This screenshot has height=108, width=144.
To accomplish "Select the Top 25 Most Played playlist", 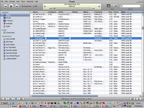I will click(x=13, y=56).
